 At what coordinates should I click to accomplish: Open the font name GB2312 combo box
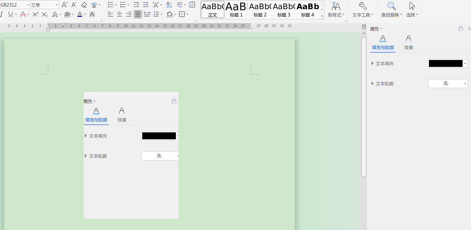[x=15, y=5]
